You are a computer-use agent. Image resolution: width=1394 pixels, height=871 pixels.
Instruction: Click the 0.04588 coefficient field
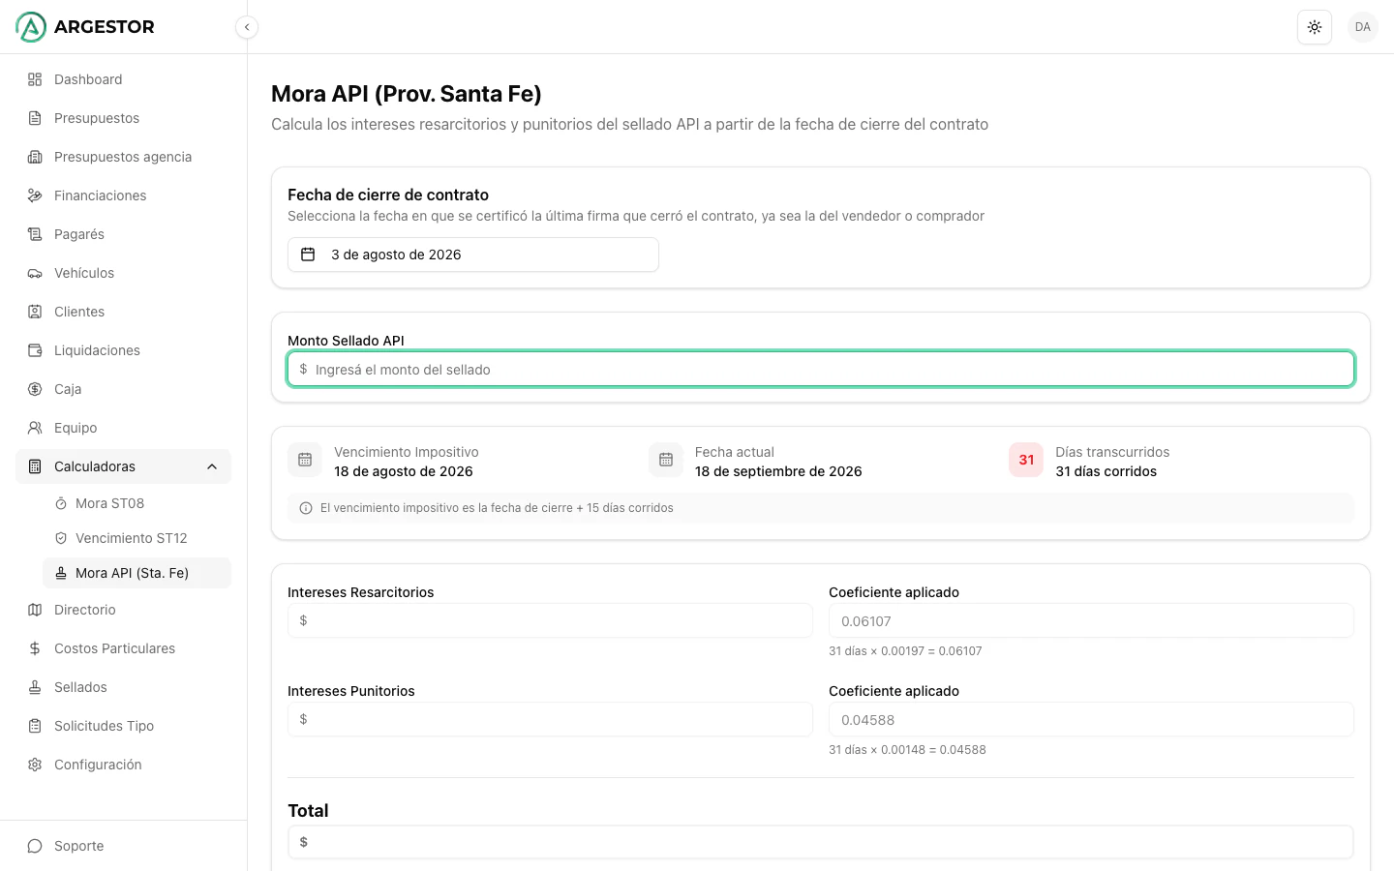[x=1091, y=719]
